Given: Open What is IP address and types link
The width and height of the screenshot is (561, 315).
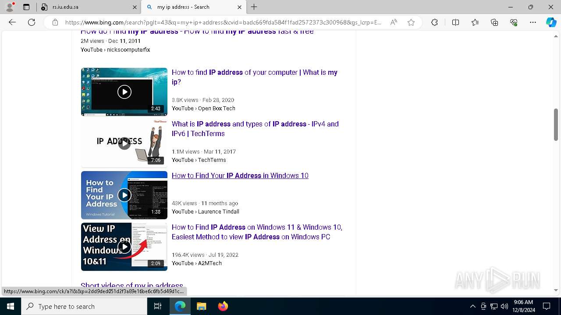Looking at the screenshot, I should (x=255, y=129).
